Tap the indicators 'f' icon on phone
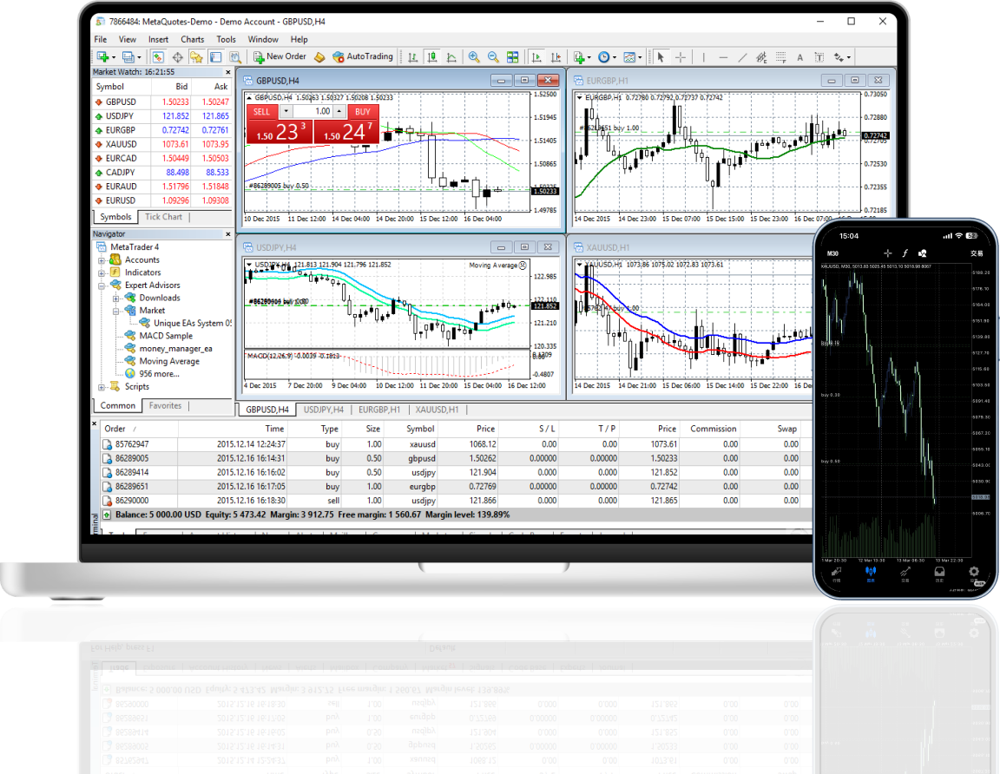 point(904,253)
